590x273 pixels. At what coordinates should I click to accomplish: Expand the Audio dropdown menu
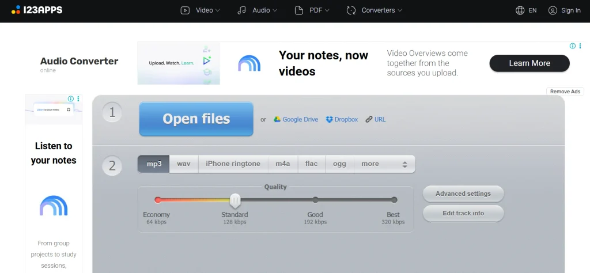tap(275, 10)
